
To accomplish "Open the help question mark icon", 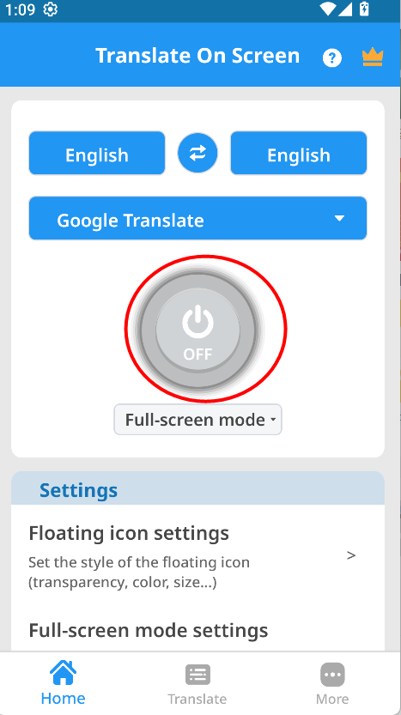I will 332,58.
